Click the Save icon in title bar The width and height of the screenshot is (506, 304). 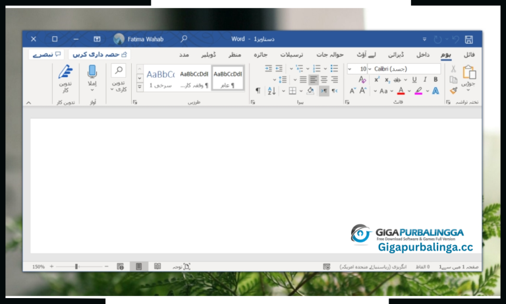(469, 39)
